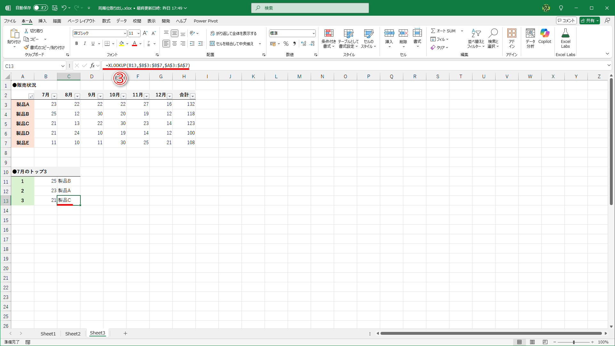Click the Percent Style icon
Viewport: 615px width, 346px height.
click(x=286, y=44)
